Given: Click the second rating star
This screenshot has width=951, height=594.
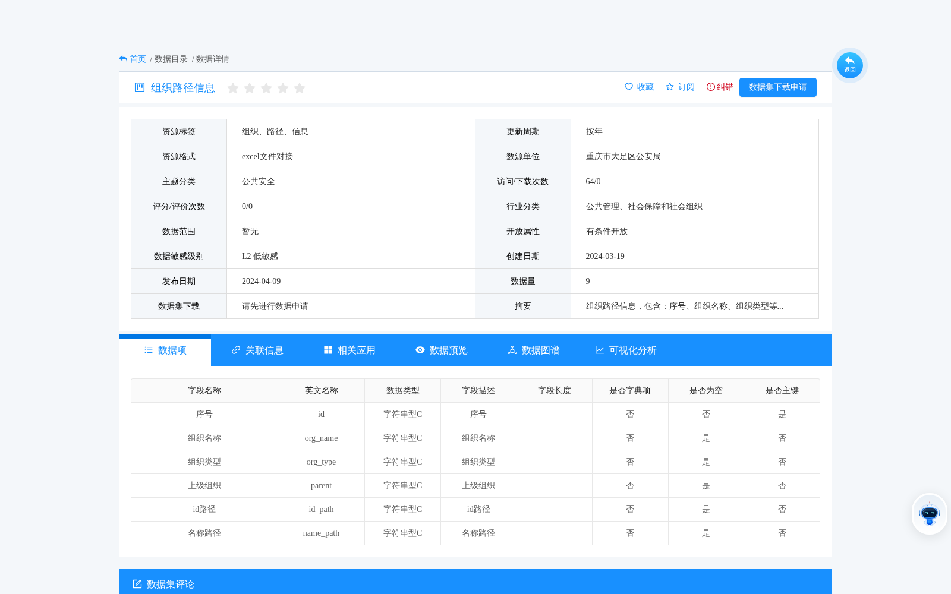Looking at the screenshot, I should pyautogui.click(x=250, y=88).
